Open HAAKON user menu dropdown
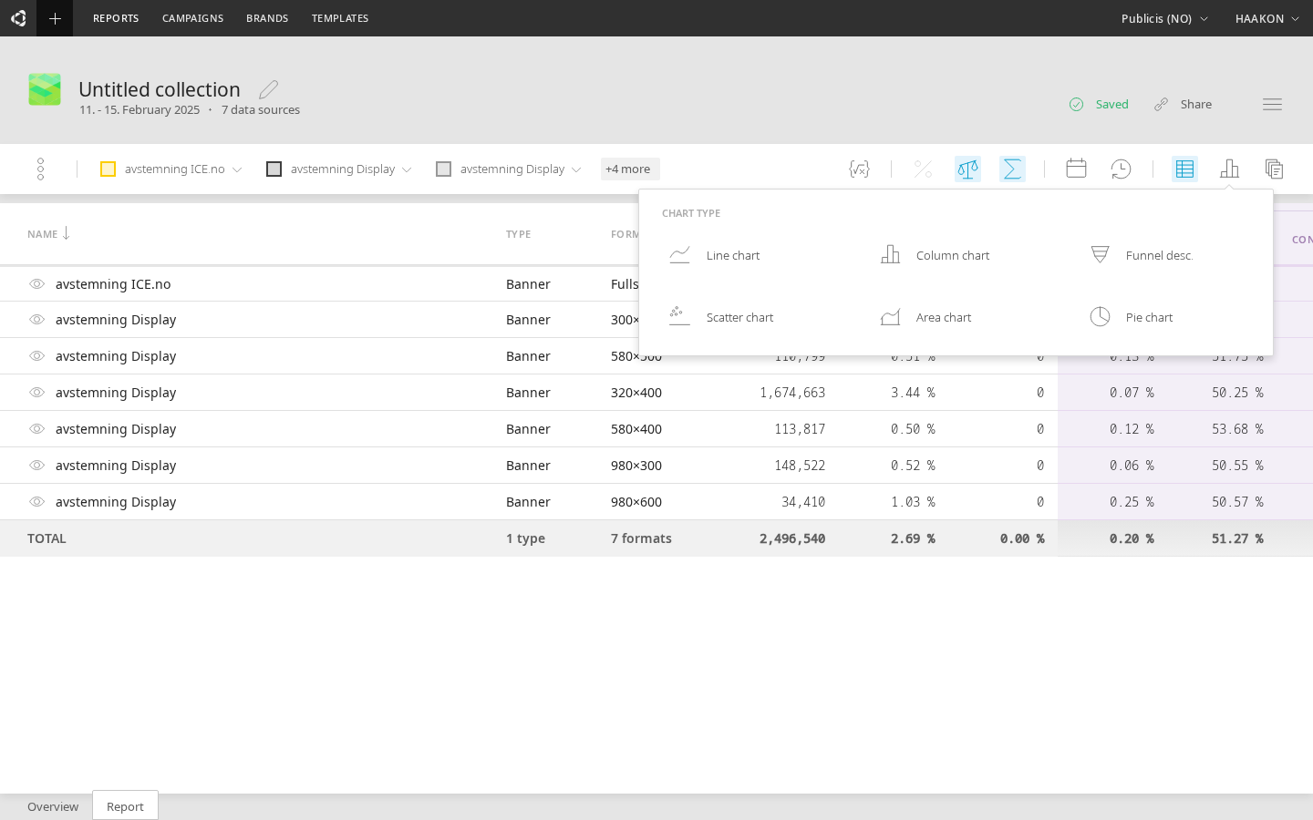 click(x=1266, y=18)
